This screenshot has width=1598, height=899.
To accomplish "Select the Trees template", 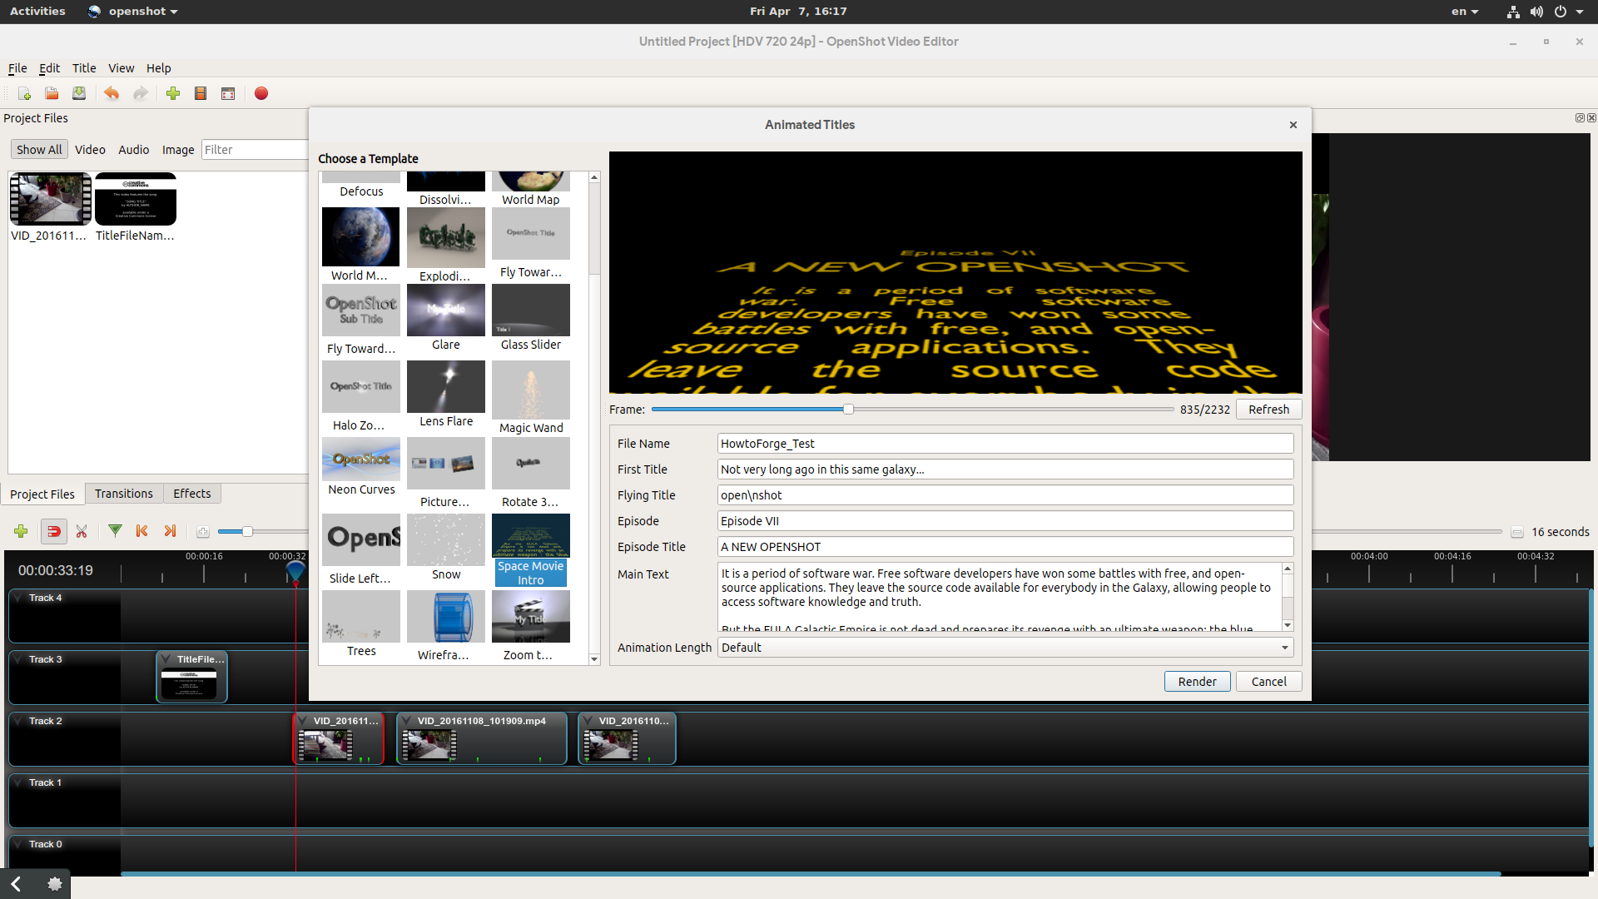I will pos(361,616).
